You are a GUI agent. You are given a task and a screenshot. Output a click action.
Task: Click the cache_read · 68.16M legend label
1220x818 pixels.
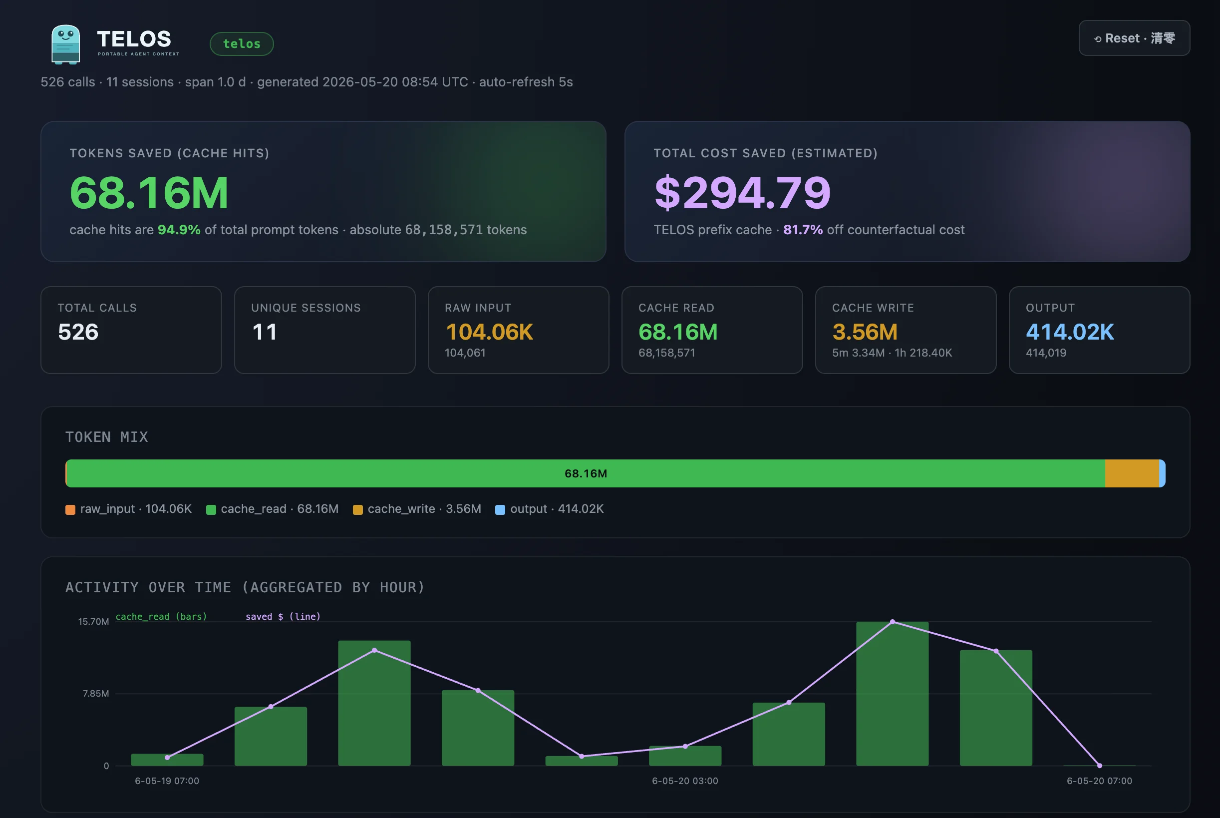click(280, 509)
